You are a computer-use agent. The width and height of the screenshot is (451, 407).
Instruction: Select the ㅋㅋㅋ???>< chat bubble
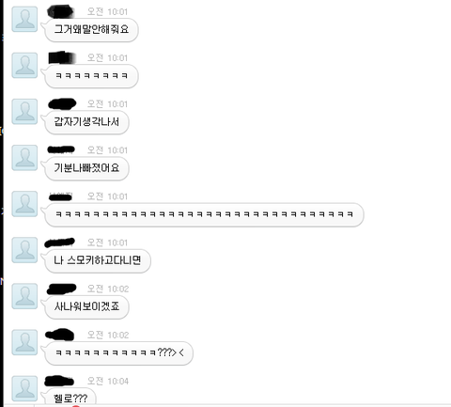118,353
